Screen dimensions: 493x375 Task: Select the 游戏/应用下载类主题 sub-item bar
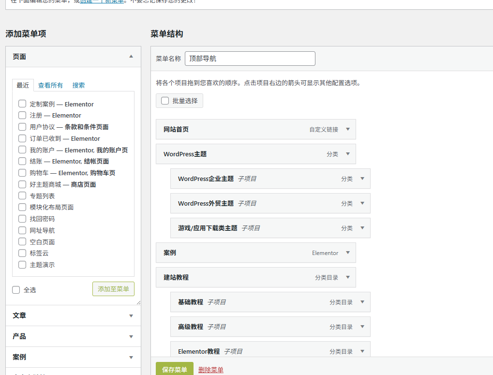(x=270, y=228)
